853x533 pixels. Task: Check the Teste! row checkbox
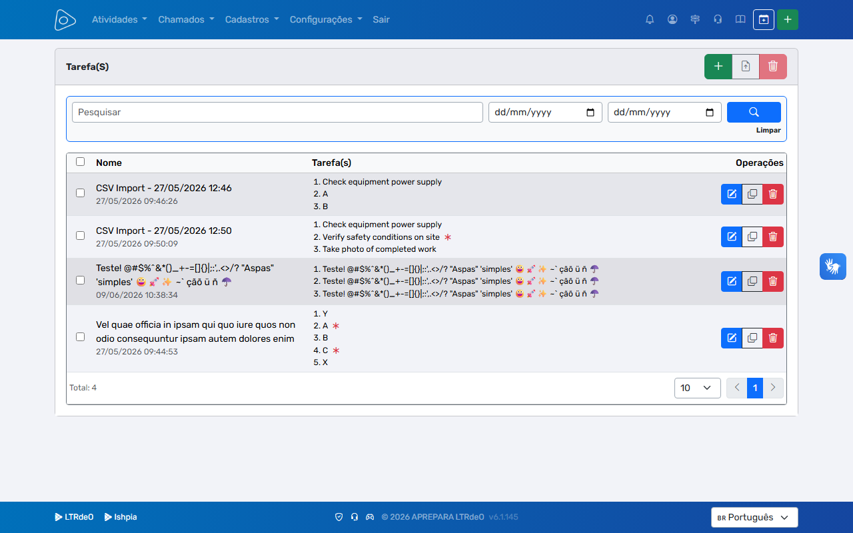(81, 280)
